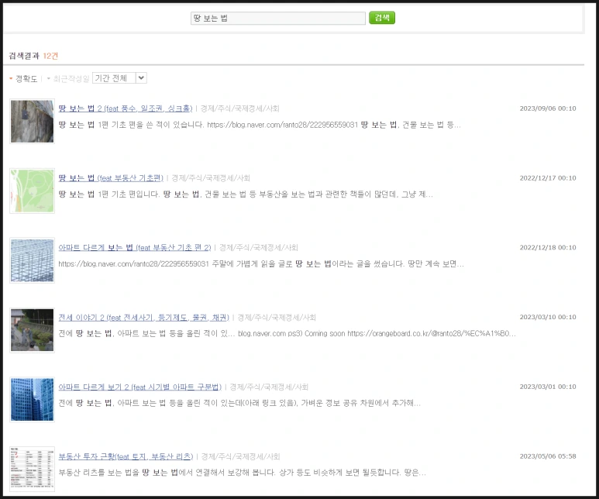Click the green 검색 search button
Screen dimensions: 599x499
381,18
